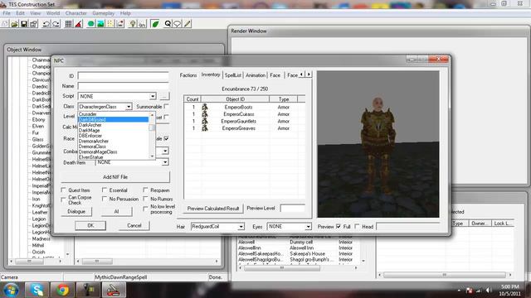Open the Windows Start orb

tap(11, 290)
